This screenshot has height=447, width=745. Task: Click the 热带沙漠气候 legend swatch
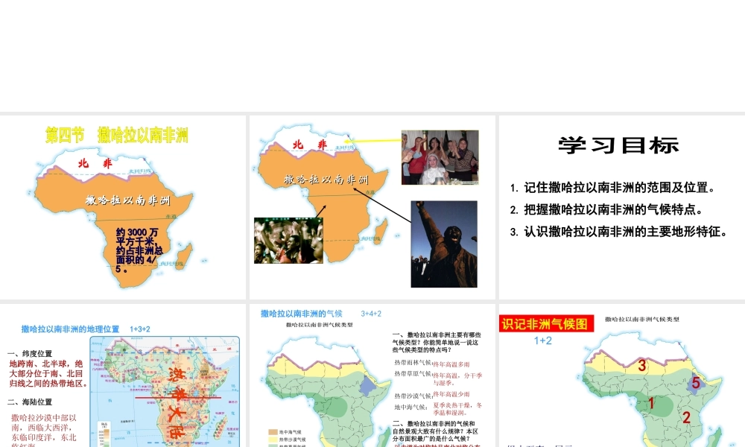(x=273, y=440)
